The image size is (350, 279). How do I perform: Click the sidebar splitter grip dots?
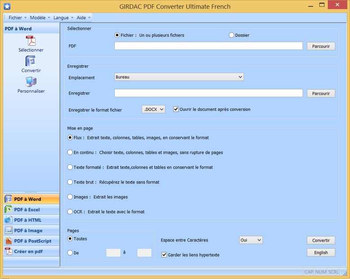pos(31,192)
